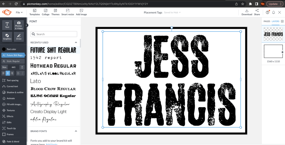Open the File dropdown menu
Image resolution: width=285 pixels, height=145 pixels.
[x=19, y=12]
